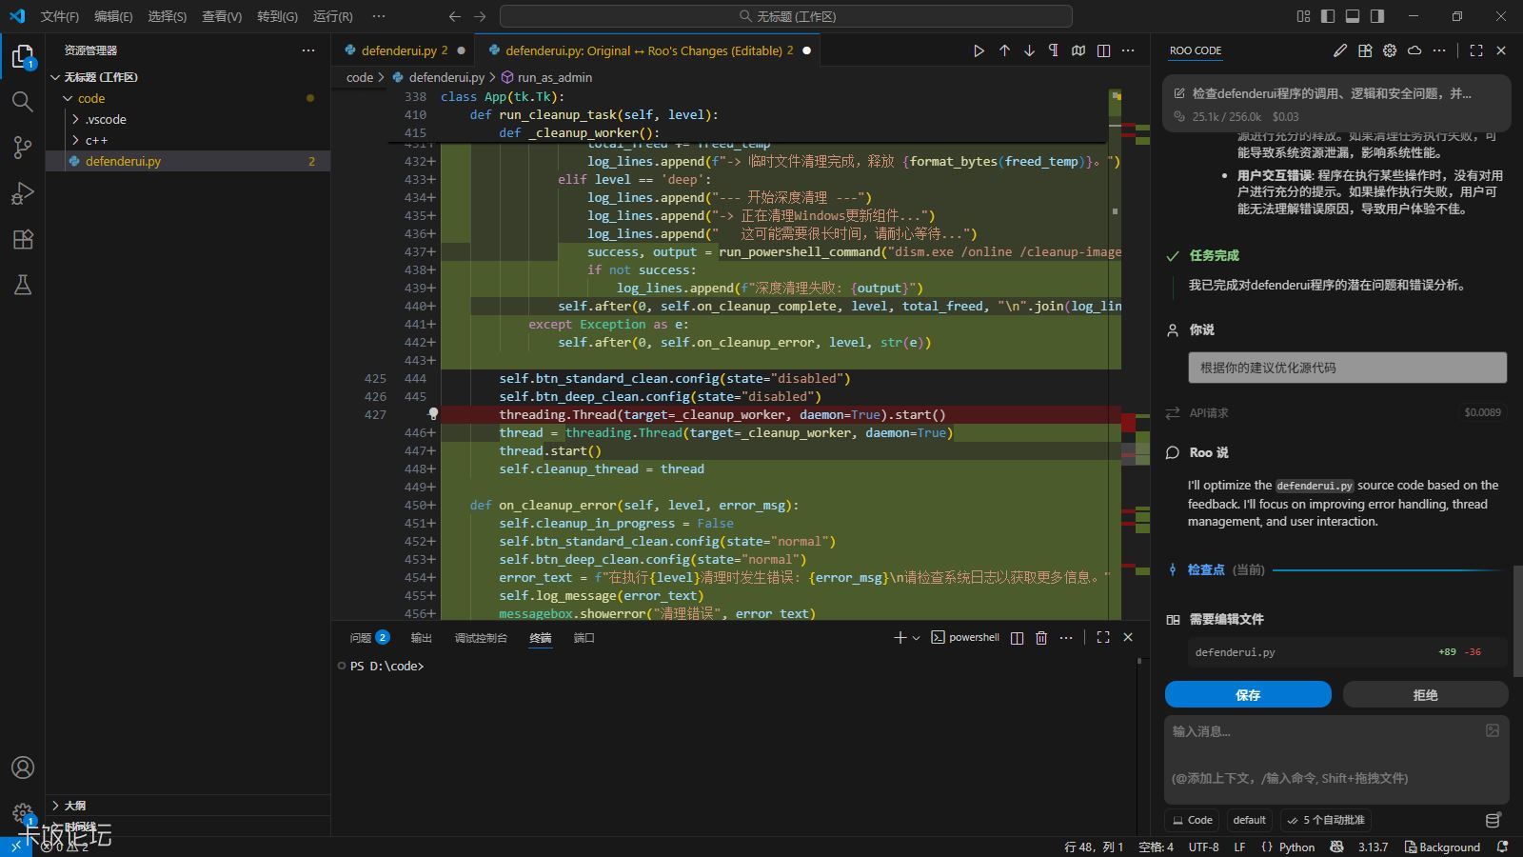Open the Source Control view

click(x=23, y=148)
